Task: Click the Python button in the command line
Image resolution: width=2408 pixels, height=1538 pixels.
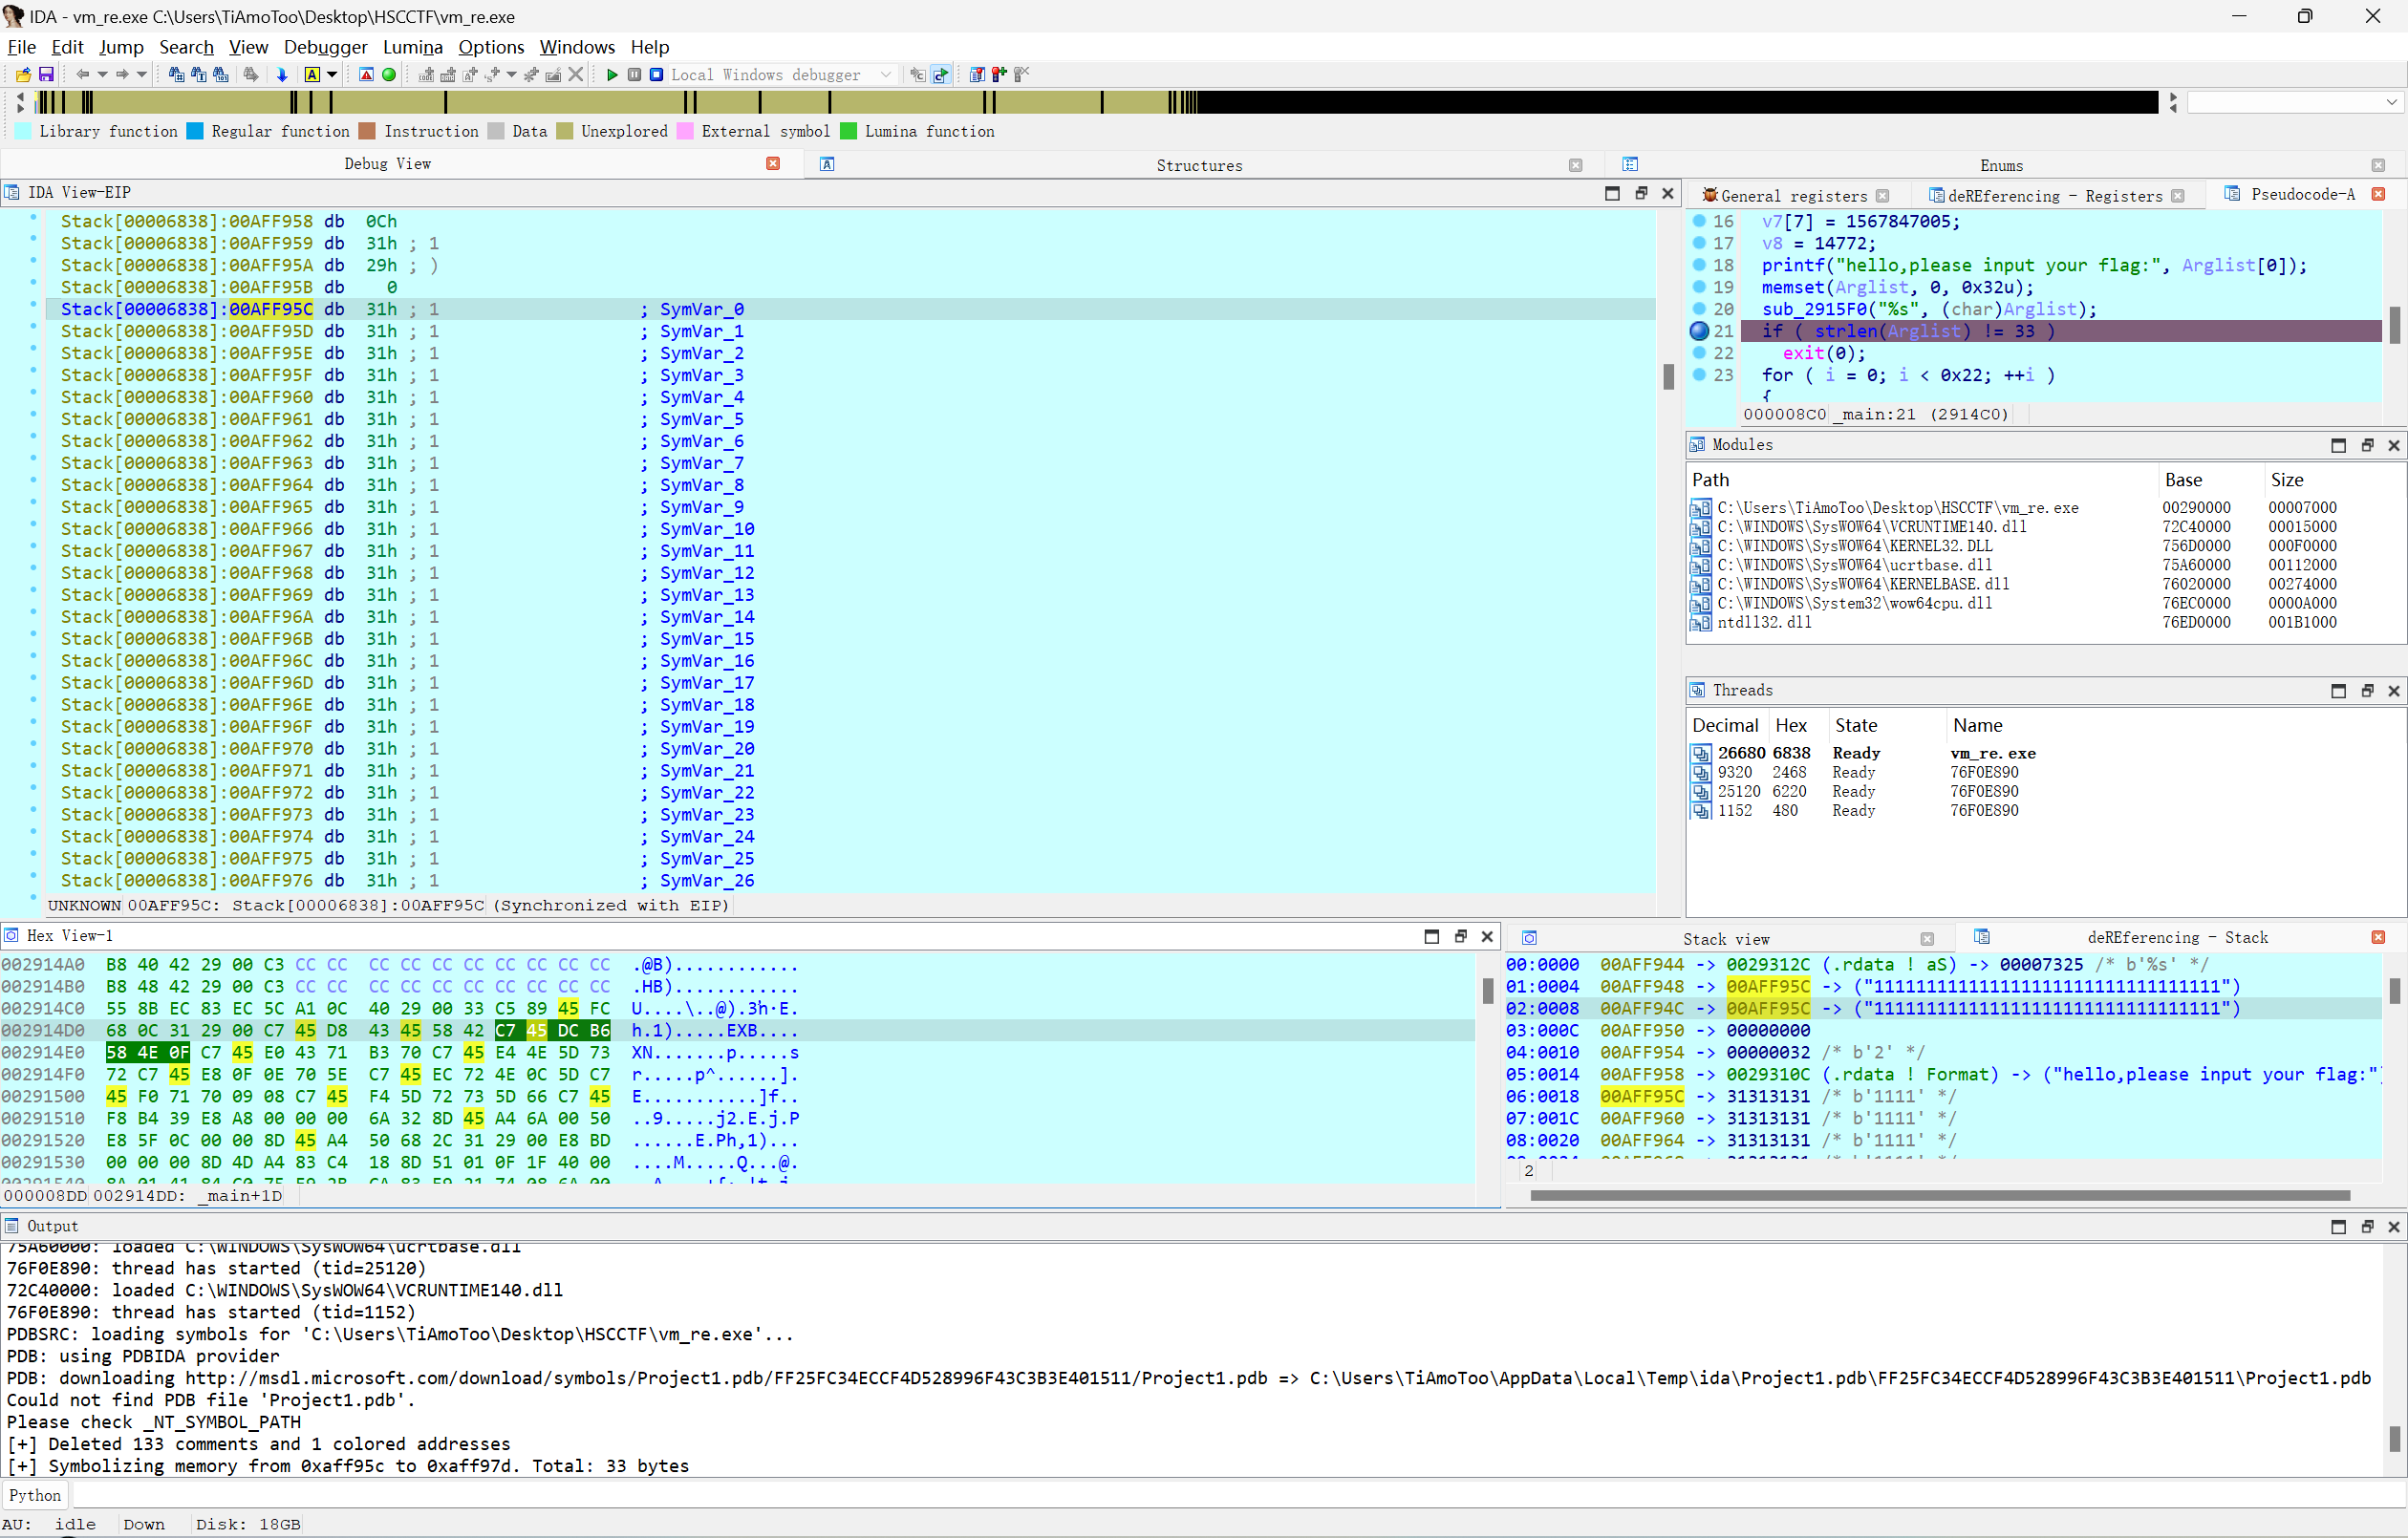Action: pyautogui.click(x=35, y=1495)
